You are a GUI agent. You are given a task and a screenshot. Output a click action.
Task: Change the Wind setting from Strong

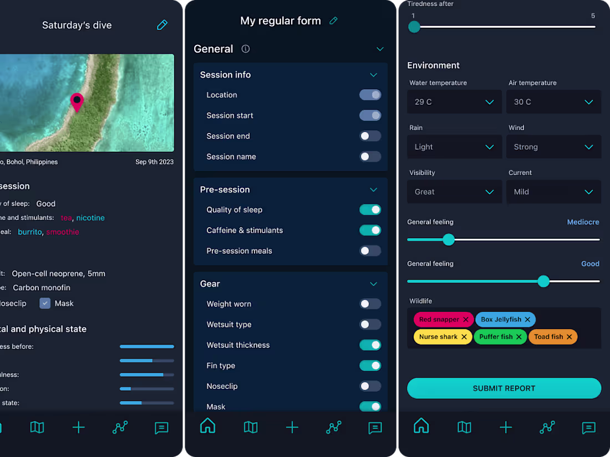coord(553,146)
